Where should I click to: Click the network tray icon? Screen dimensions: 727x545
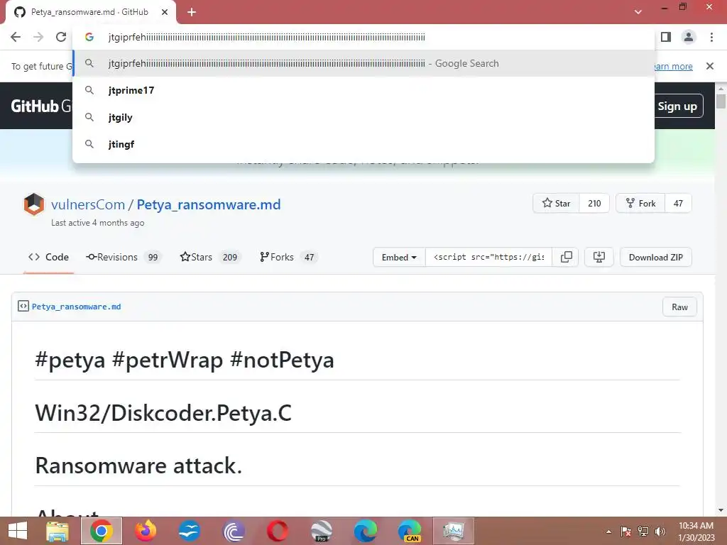(x=643, y=532)
